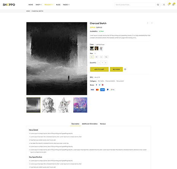Expand the Product menu dropdown
177x169 pixels.
pyautogui.click(x=49, y=5)
